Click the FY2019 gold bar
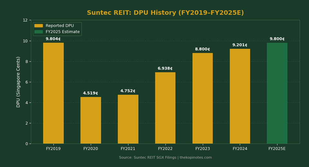The height and width of the screenshot is (167, 309). pyautogui.click(x=53, y=93)
